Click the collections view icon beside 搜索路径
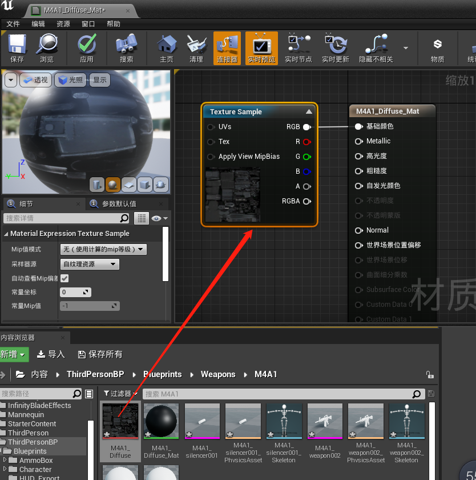Image resolution: width=476 pixels, height=480 pixels. (x=89, y=394)
